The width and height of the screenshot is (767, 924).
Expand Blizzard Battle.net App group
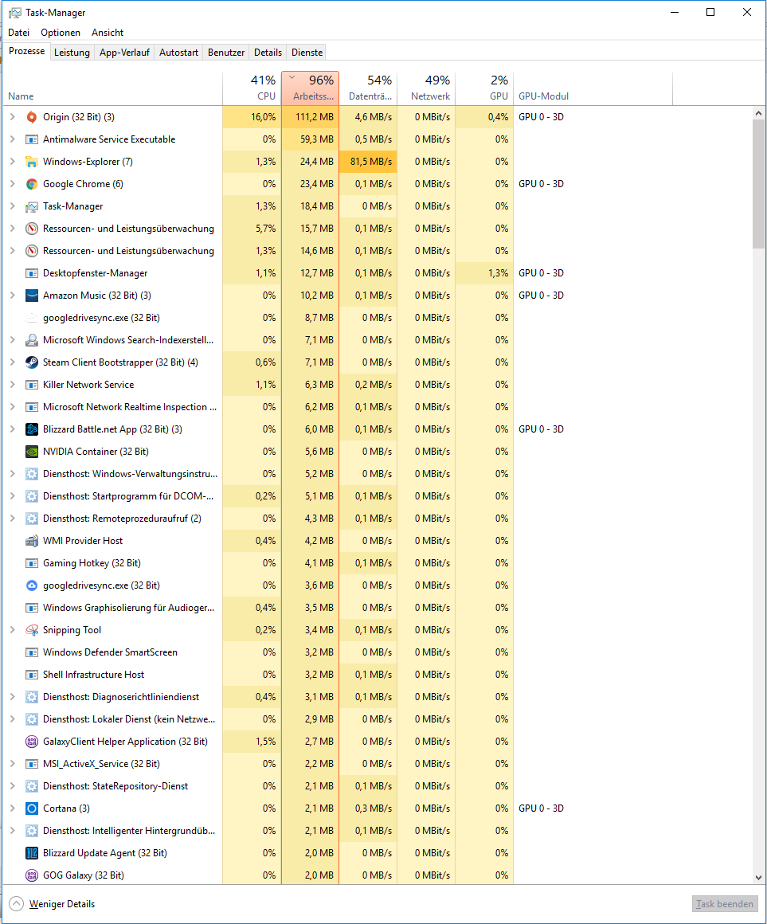click(x=13, y=429)
